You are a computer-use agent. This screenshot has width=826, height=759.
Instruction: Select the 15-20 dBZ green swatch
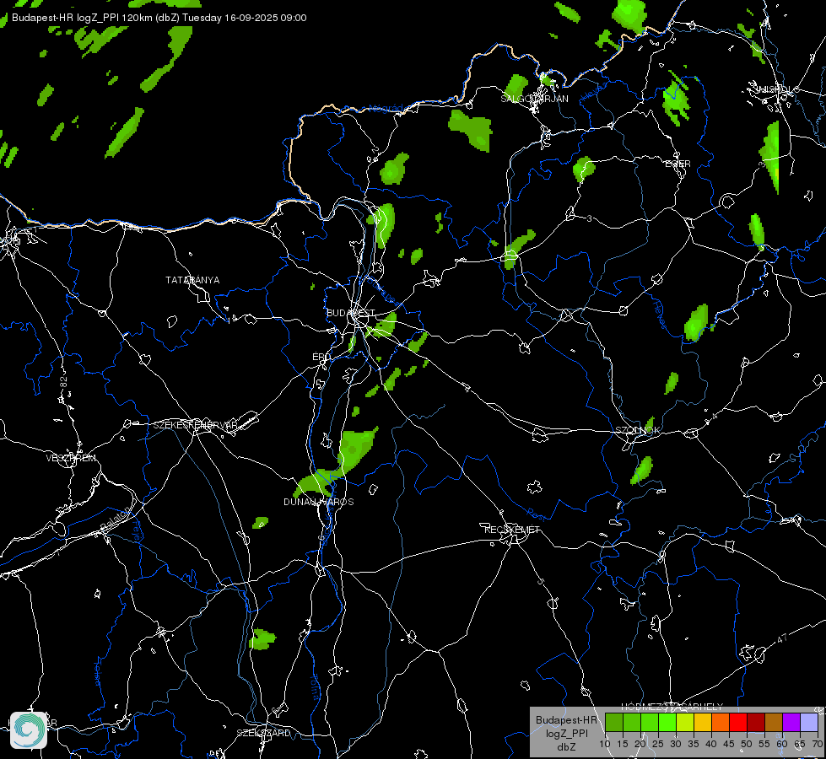coord(632,722)
